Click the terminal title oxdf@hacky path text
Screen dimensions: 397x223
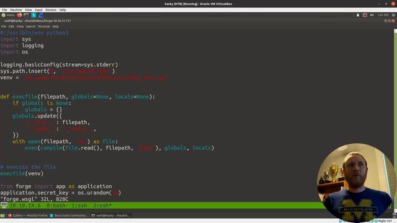coord(37,21)
